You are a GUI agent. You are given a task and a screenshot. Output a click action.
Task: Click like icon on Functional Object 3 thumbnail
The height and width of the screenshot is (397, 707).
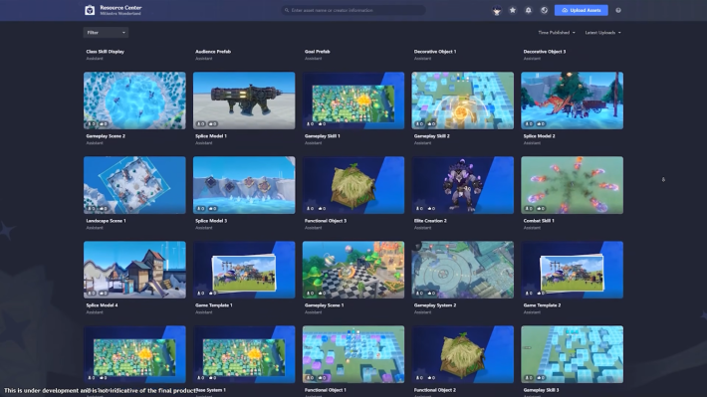point(321,209)
